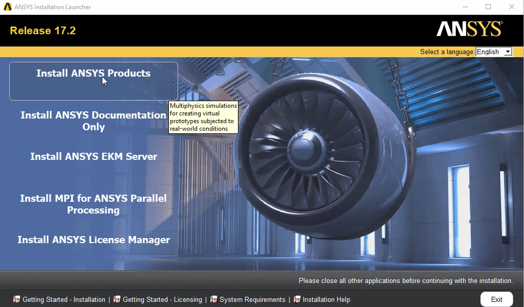Click 'Select a language:' label
This screenshot has height=307, width=524.
coord(447,52)
